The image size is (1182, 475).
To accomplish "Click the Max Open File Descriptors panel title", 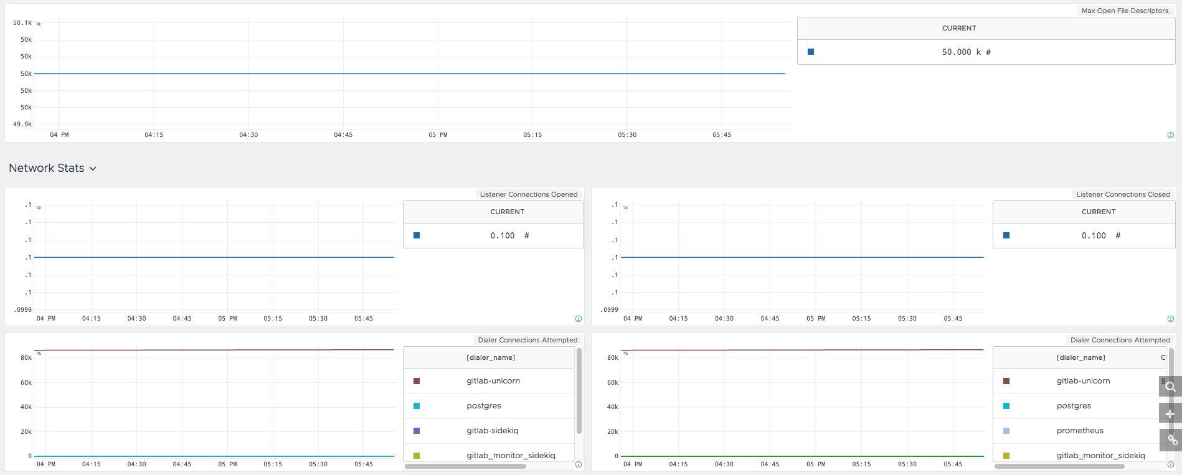I will point(1125,11).
